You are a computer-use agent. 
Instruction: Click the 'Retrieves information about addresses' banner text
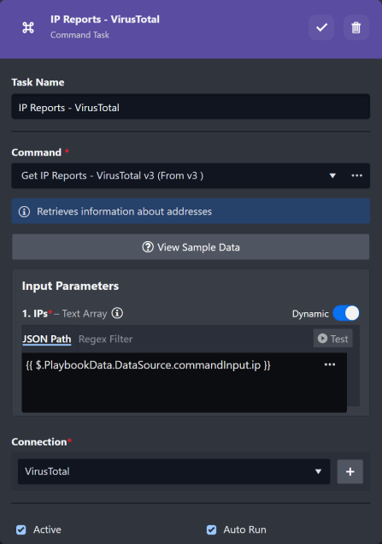tap(124, 211)
